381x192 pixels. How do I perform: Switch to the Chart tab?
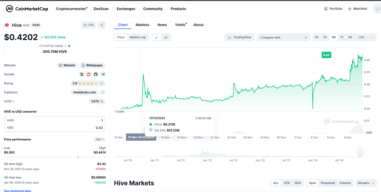coord(123,25)
